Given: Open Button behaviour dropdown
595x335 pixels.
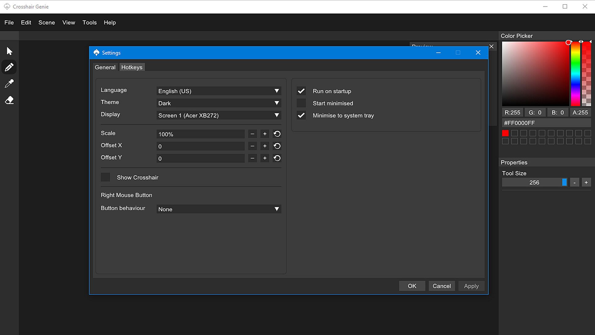Looking at the screenshot, I should pos(219,209).
